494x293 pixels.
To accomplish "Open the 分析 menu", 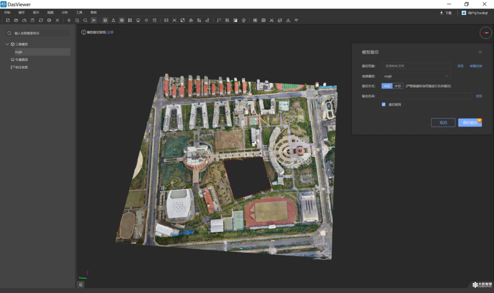I will point(65,13).
